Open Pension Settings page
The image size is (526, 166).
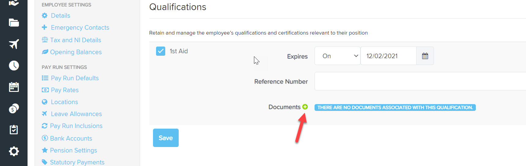73,150
